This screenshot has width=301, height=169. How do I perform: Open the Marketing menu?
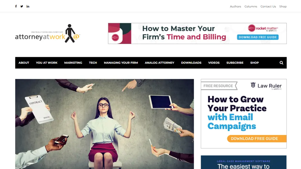click(x=73, y=63)
